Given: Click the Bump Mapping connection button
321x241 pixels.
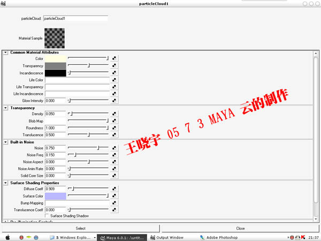Looking at the screenshot, I should click(x=114, y=203).
